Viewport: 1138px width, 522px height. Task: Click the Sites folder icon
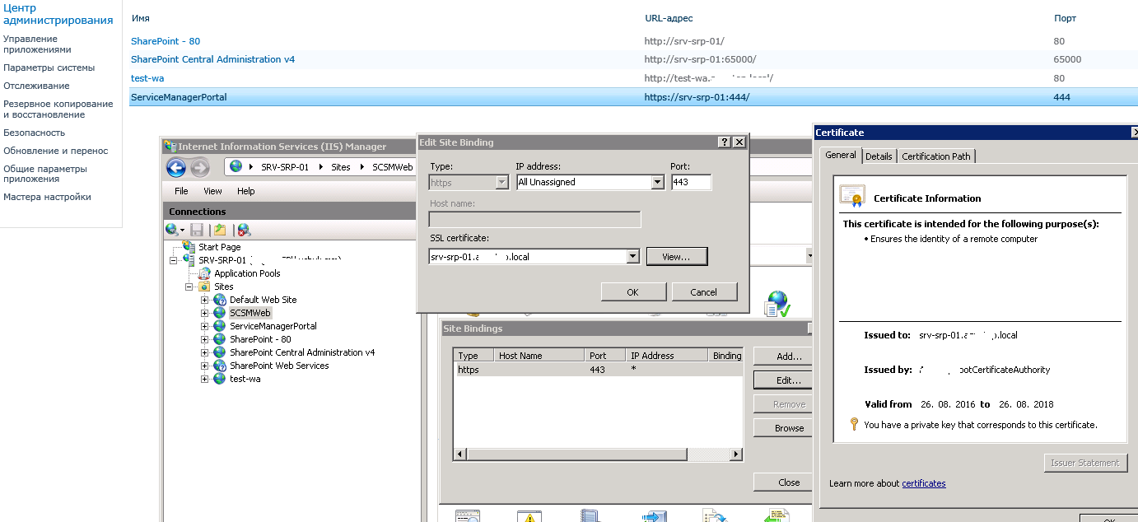coord(204,287)
